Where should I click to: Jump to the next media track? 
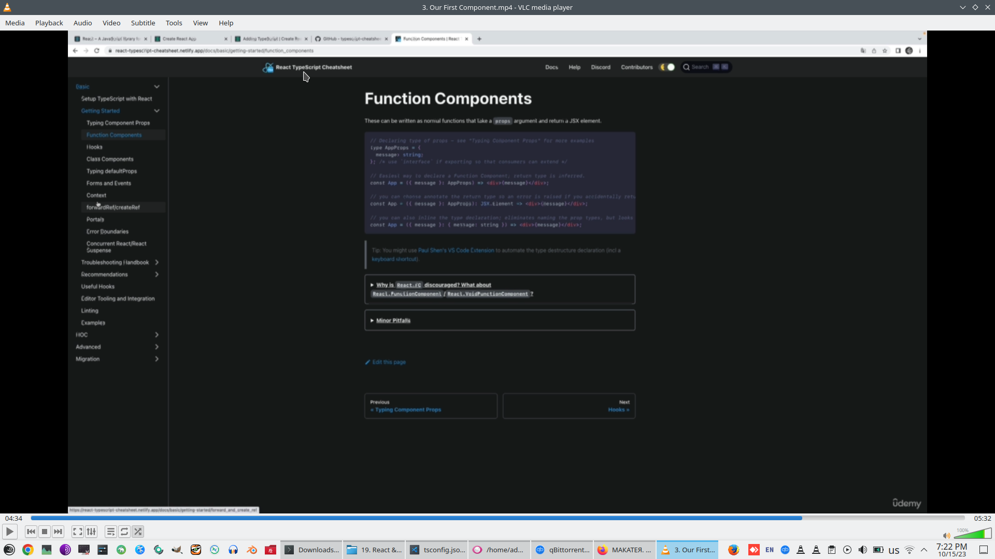tap(58, 532)
